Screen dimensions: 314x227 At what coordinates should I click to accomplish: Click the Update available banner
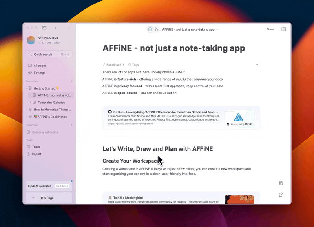(49, 186)
